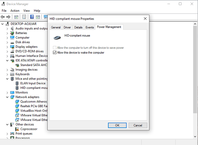Click the Mice and other pointing devices icon

12,79
